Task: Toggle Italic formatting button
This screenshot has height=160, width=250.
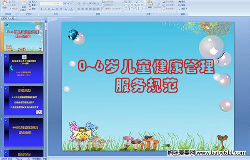Action: [45, 9]
